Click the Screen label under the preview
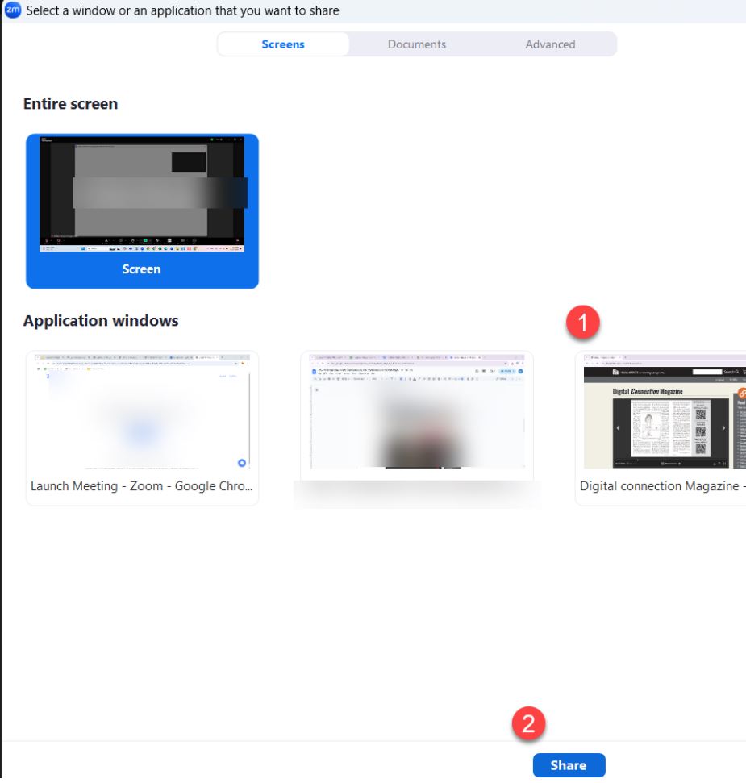The height and width of the screenshot is (783, 746). coord(141,269)
